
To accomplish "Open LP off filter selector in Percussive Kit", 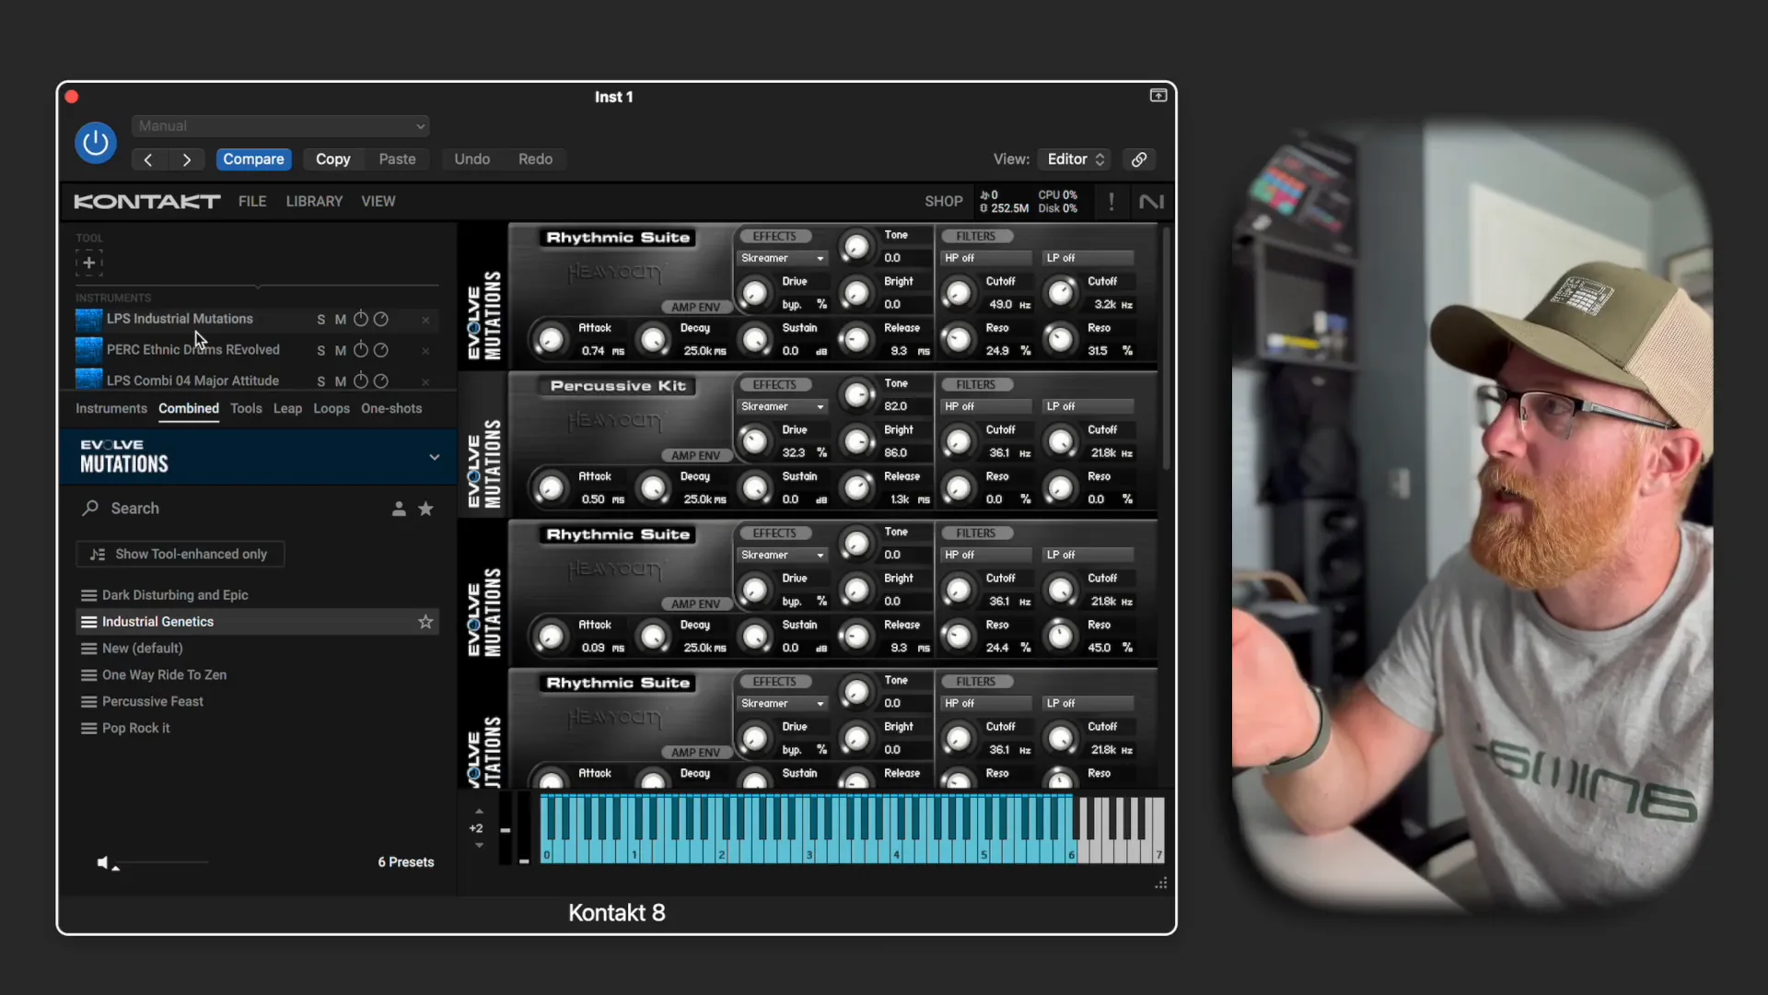I will (x=1088, y=406).
